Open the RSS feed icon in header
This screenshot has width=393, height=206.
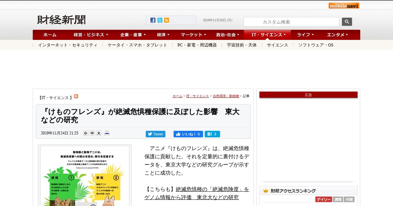pyautogui.click(x=167, y=20)
